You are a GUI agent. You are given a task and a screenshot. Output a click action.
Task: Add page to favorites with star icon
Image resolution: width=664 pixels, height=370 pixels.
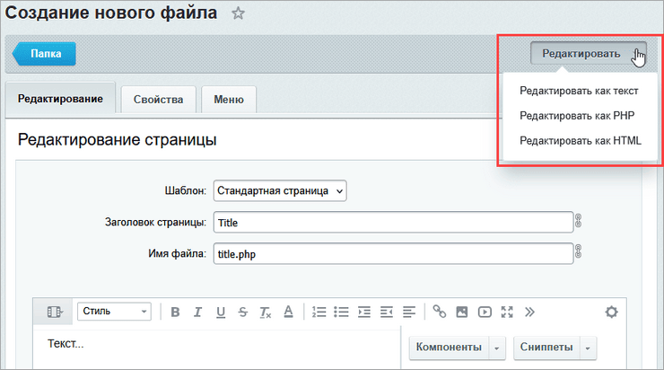238,13
